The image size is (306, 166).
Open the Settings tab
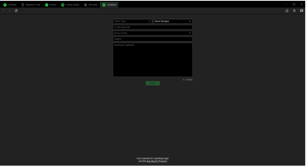91,5
